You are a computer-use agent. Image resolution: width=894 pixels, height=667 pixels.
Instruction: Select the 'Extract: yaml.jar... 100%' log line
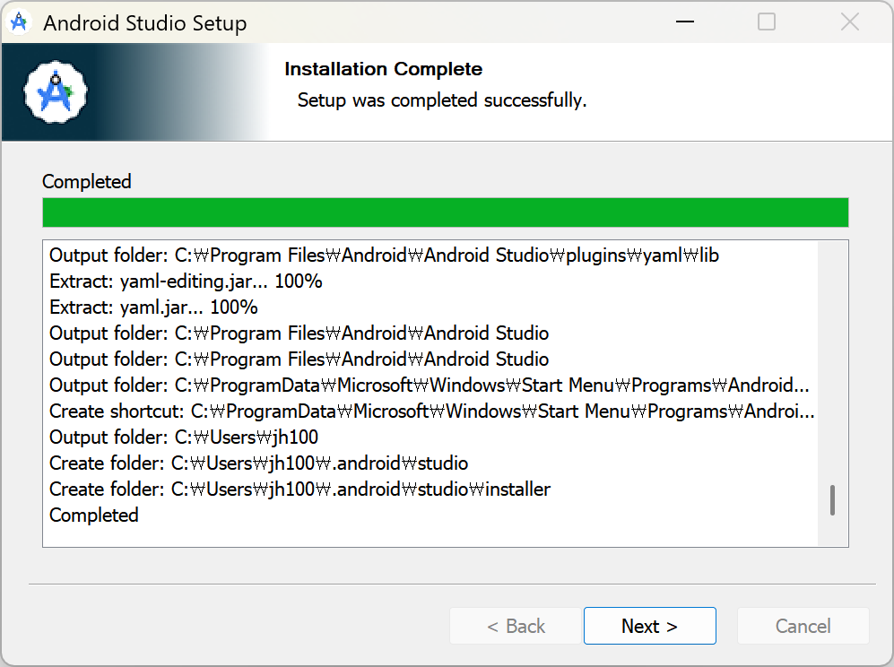(x=153, y=308)
